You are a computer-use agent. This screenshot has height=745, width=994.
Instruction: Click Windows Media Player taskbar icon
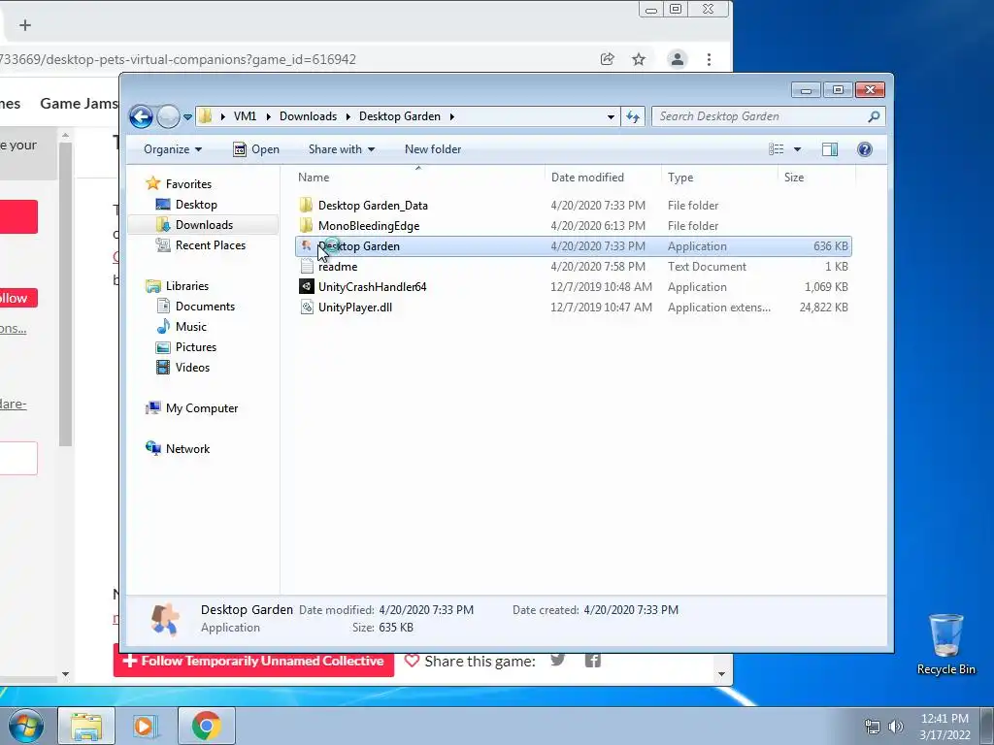tap(145, 726)
